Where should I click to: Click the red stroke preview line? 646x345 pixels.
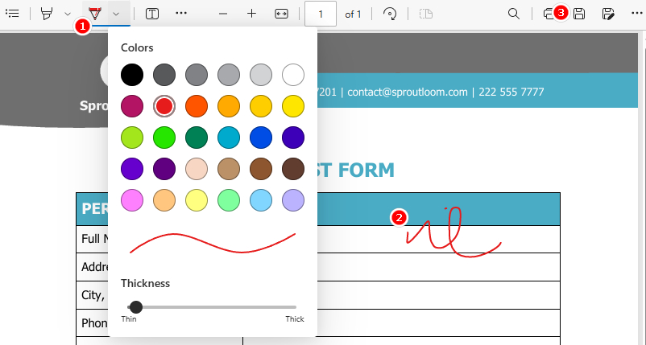click(x=213, y=243)
